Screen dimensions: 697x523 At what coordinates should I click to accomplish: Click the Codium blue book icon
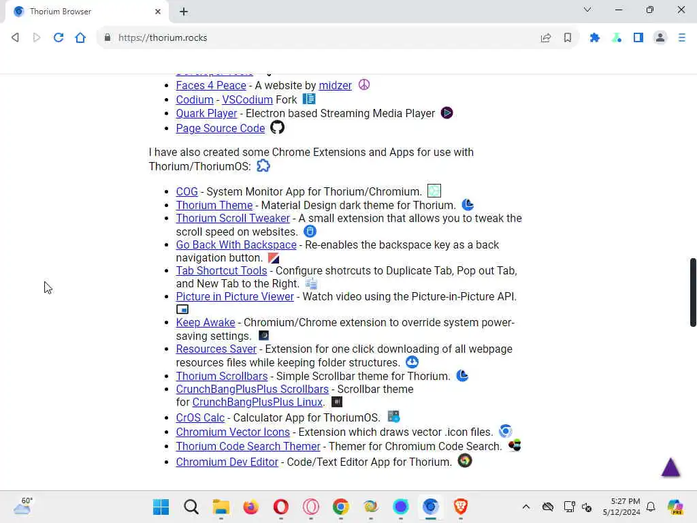tap(308, 99)
